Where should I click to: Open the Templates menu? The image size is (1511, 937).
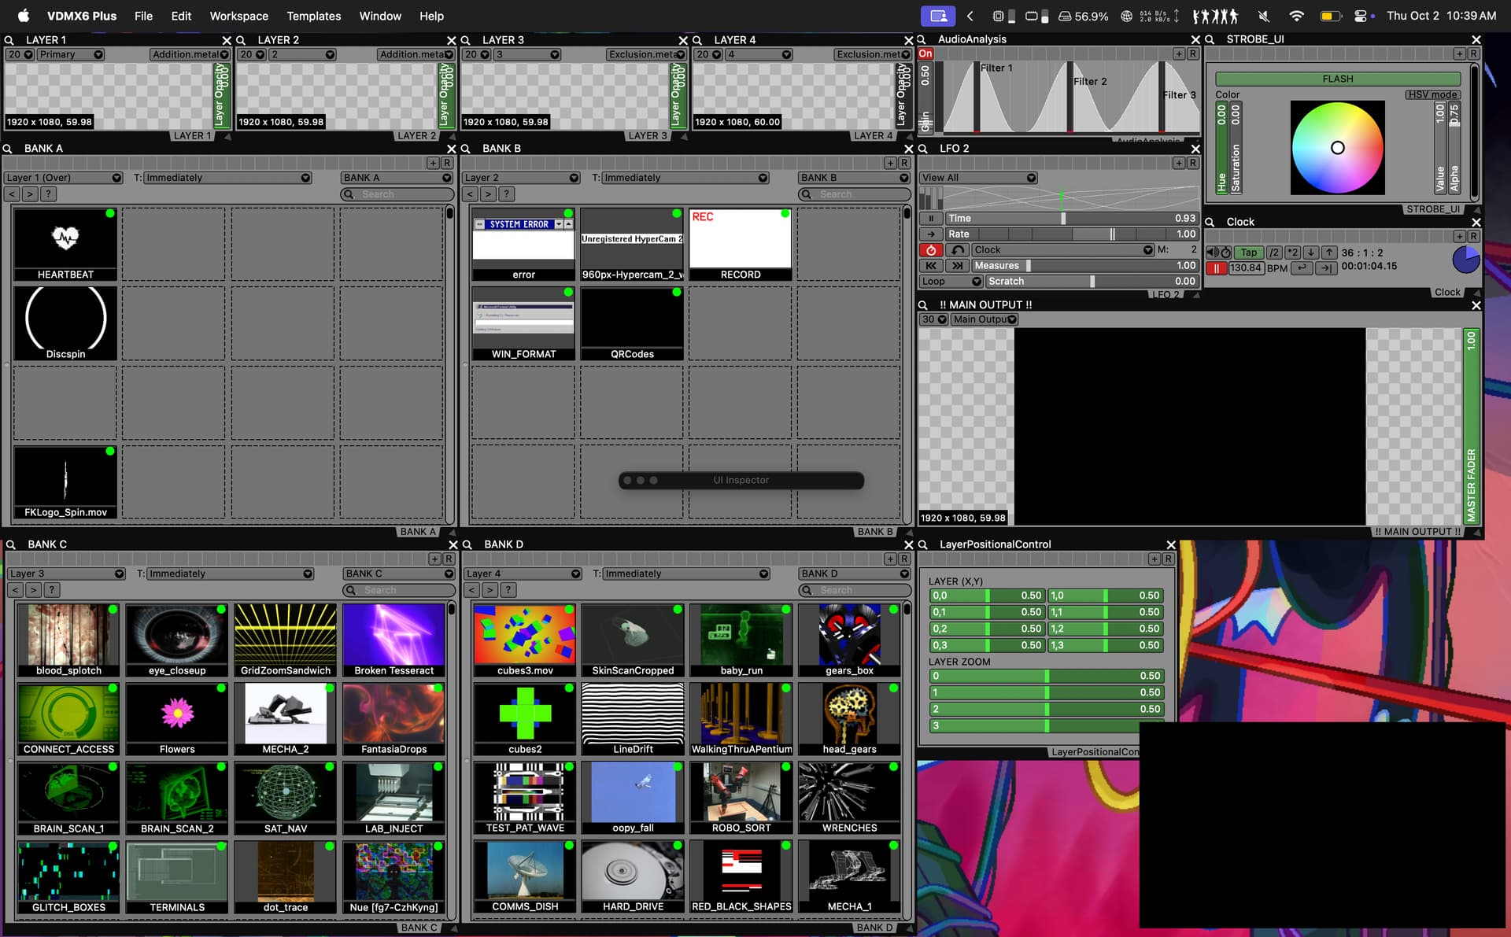[x=313, y=16]
